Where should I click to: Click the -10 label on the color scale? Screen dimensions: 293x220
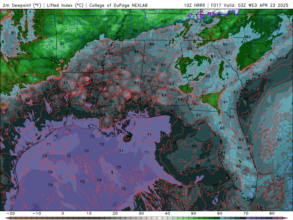(x=37, y=213)
